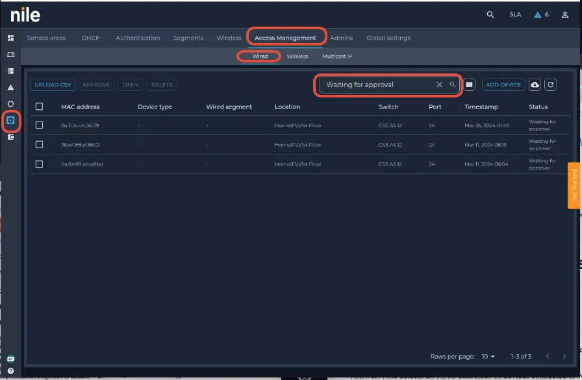Go to the next page arrow
Viewport: 582px width, 380px height.
(564, 356)
